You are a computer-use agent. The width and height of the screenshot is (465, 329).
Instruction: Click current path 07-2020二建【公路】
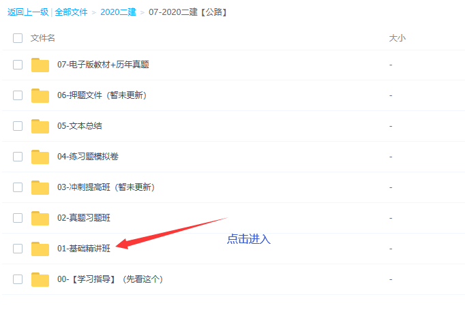(187, 12)
